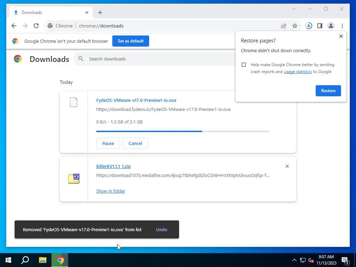356x267 pixels.
Task: Click the FydeOS download URL text
Action: [x=163, y=109]
